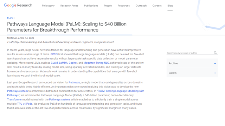Open the TPU v4 Pods link

[x=25, y=104]
